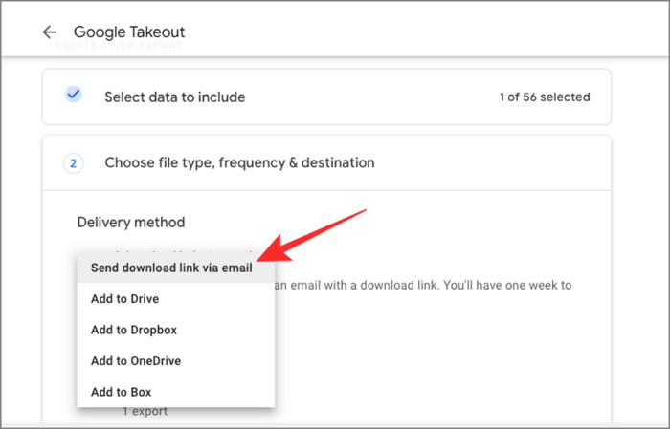Choose Send download link via email

pyautogui.click(x=175, y=268)
